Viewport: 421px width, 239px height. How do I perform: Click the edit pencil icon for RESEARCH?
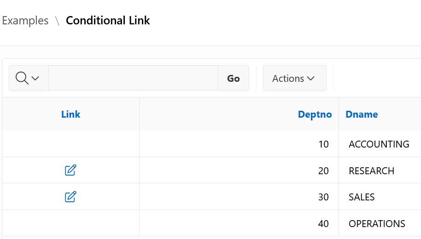tap(70, 171)
